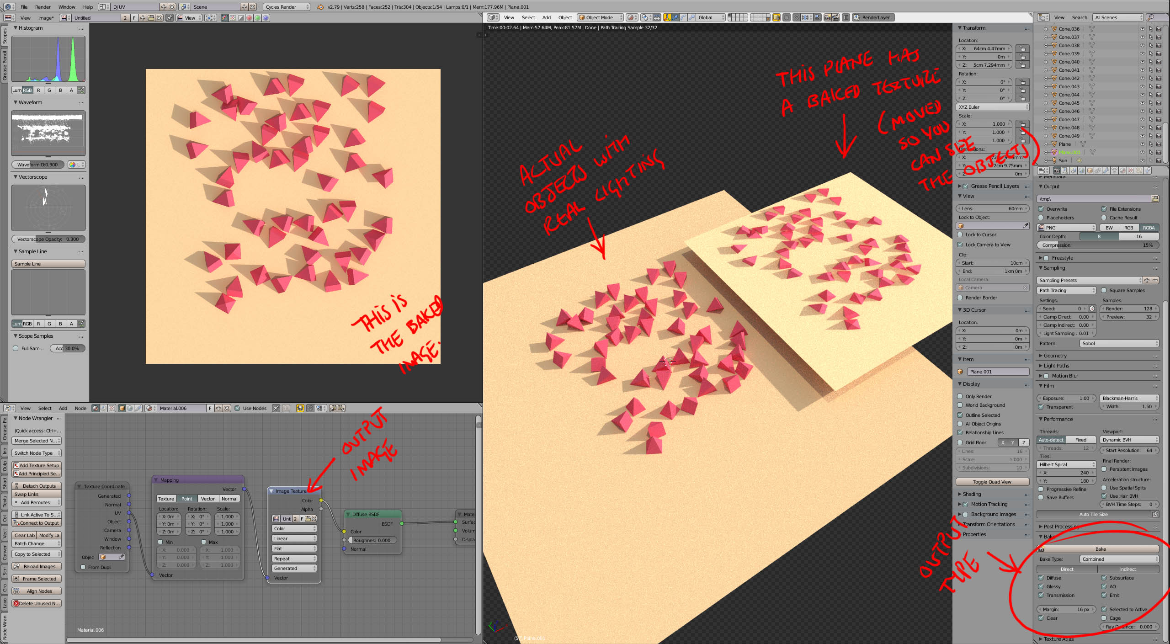Click the editor type icon of the UV/Image editor
This screenshot has height=644, width=1170.
point(9,18)
